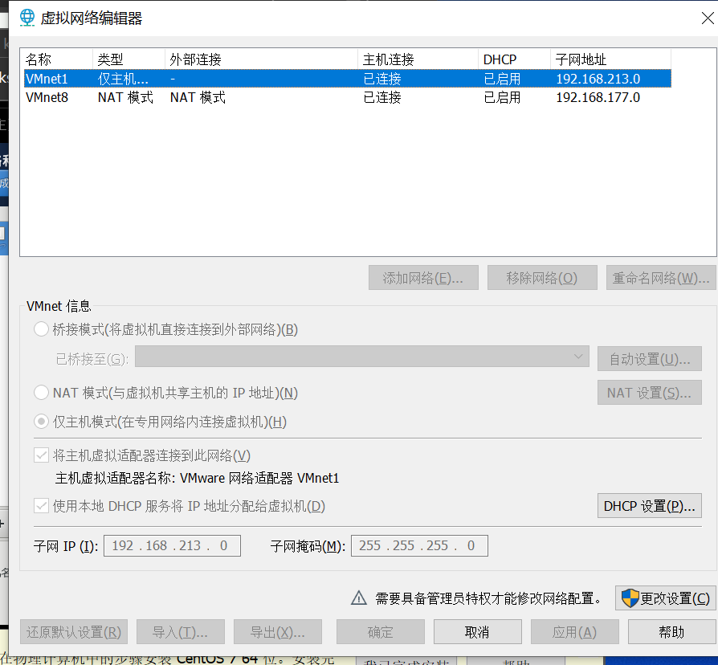The height and width of the screenshot is (665, 718).
Task: Click the 更改设置(C) button
Action: click(665, 598)
